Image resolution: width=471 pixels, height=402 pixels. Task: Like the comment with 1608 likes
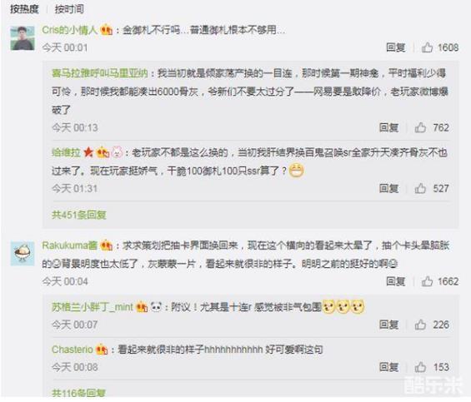[427, 47]
